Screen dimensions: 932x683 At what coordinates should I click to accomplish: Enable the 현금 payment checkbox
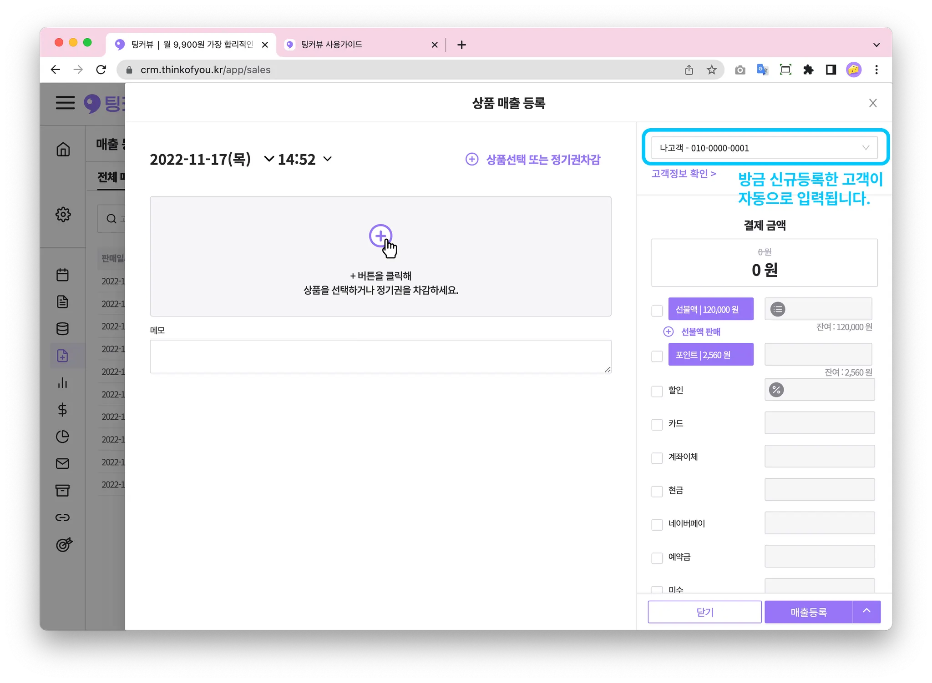click(x=657, y=491)
